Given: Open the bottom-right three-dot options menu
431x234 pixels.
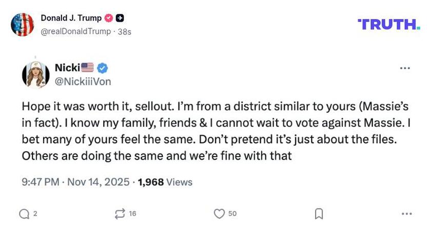Looking at the screenshot, I should 407,214.
